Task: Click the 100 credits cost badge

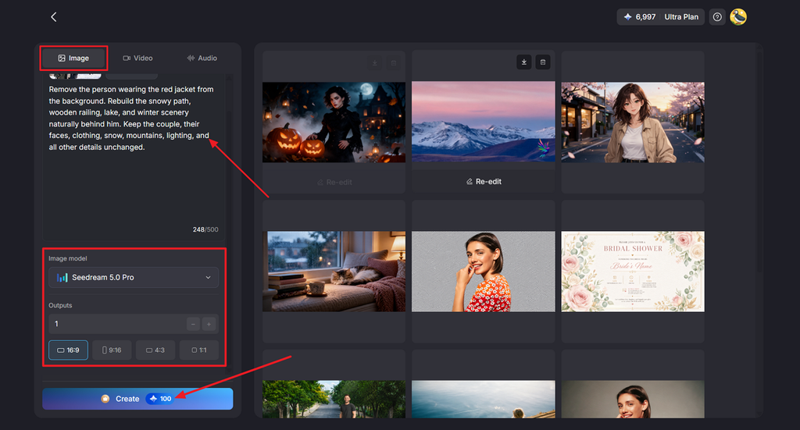Action: (x=160, y=399)
